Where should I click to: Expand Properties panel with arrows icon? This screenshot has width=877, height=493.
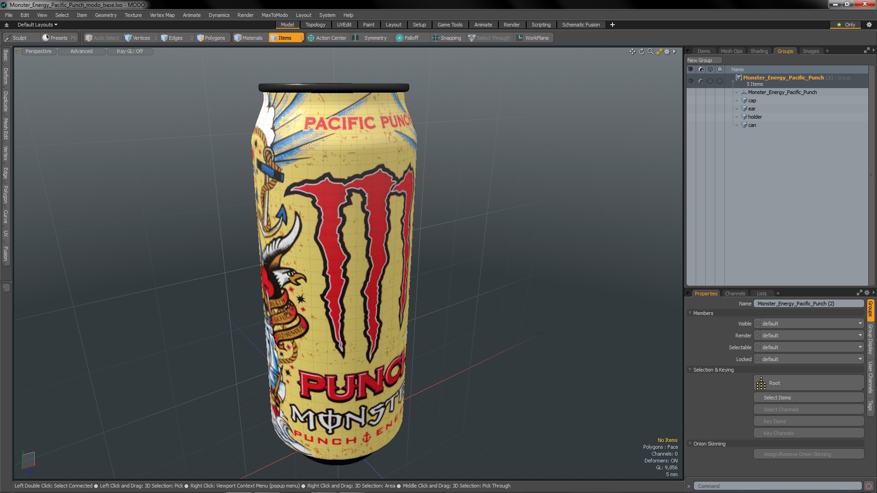point(859,293)
